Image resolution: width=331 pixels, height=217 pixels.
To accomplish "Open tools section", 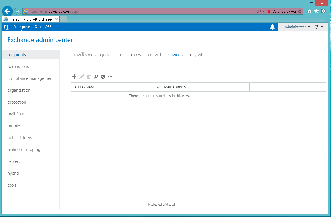I will [x=12, y=185].
